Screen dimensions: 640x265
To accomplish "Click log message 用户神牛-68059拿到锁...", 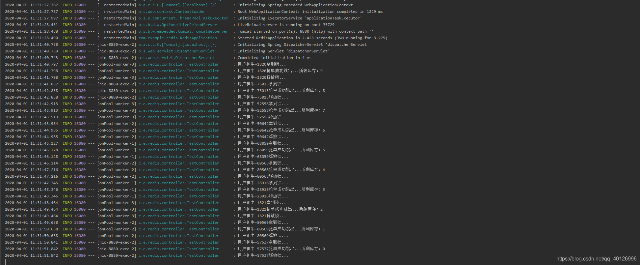I will (263, 143).
